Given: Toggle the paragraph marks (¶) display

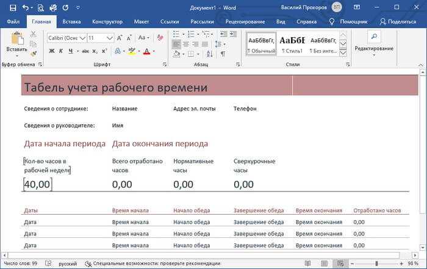Looking at the screenshot, I should pyautogui.click(x=223, y=54).
